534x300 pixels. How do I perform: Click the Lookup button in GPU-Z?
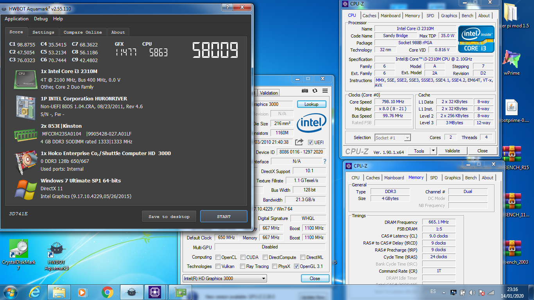[x=311, y=104]
